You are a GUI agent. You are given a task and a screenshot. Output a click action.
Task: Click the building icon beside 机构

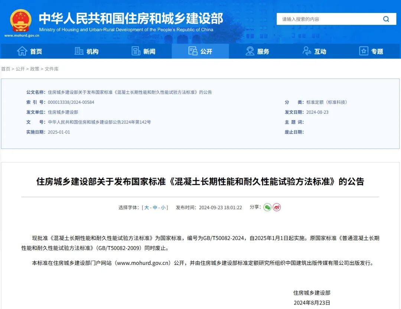[x=79, y=51]
